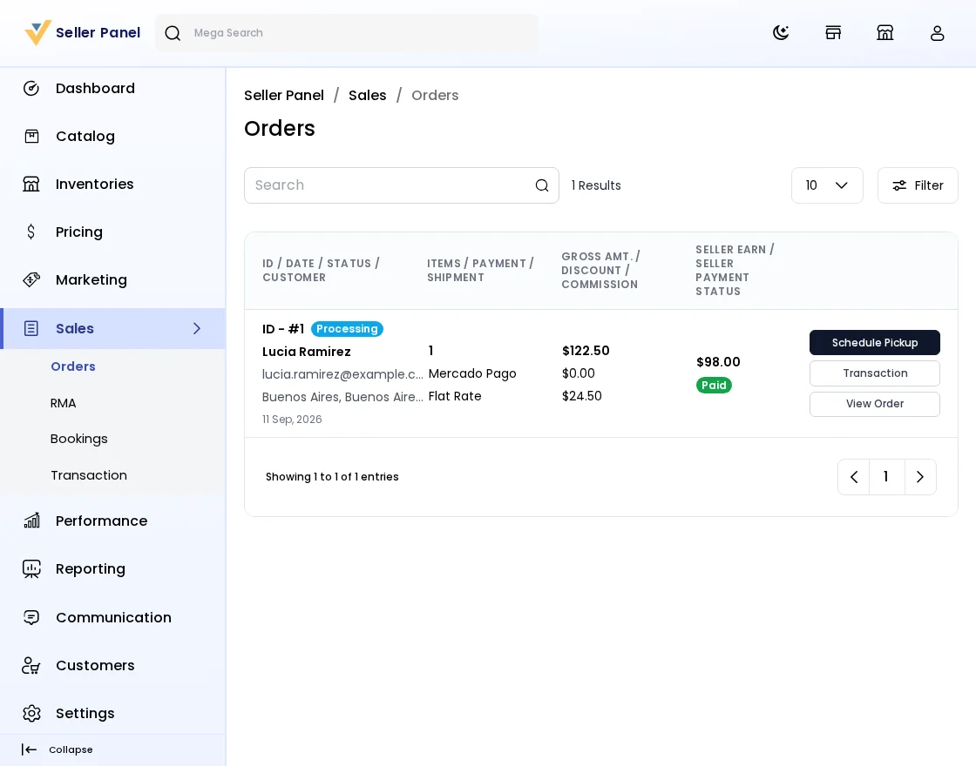The height and width of the screenshot is (766, 976).
Task: Click Flat Rate shipment text
Action: click(x=455, y=396)
